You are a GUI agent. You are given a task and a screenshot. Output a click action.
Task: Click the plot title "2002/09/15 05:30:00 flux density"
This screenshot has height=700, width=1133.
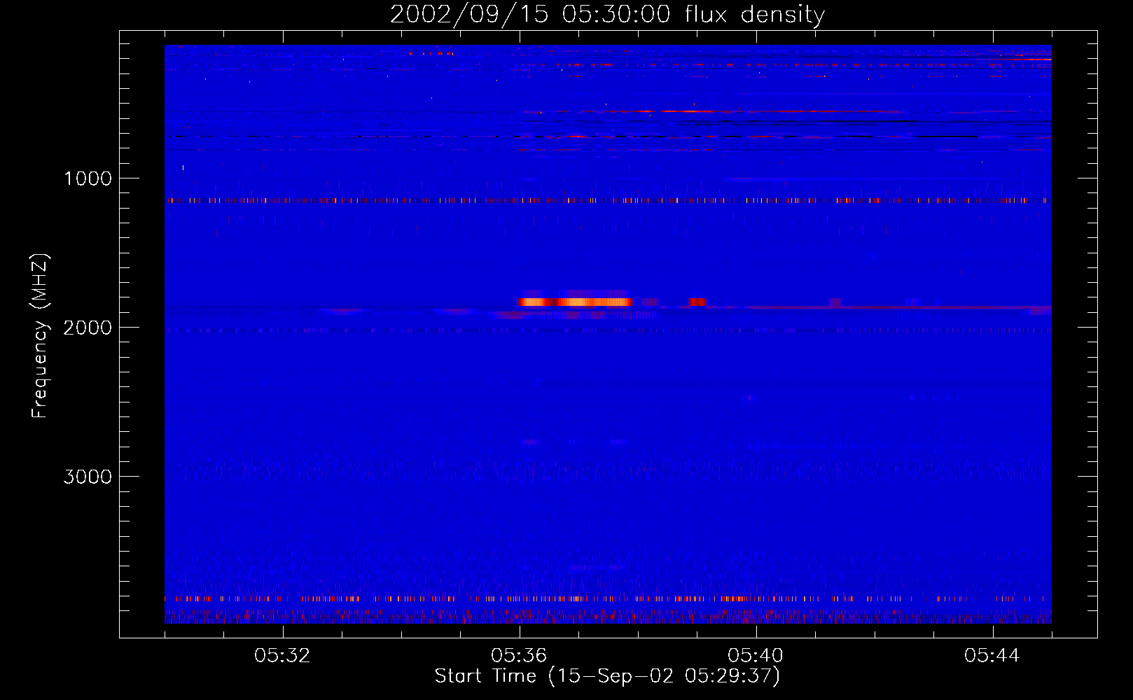coord(607,14)
